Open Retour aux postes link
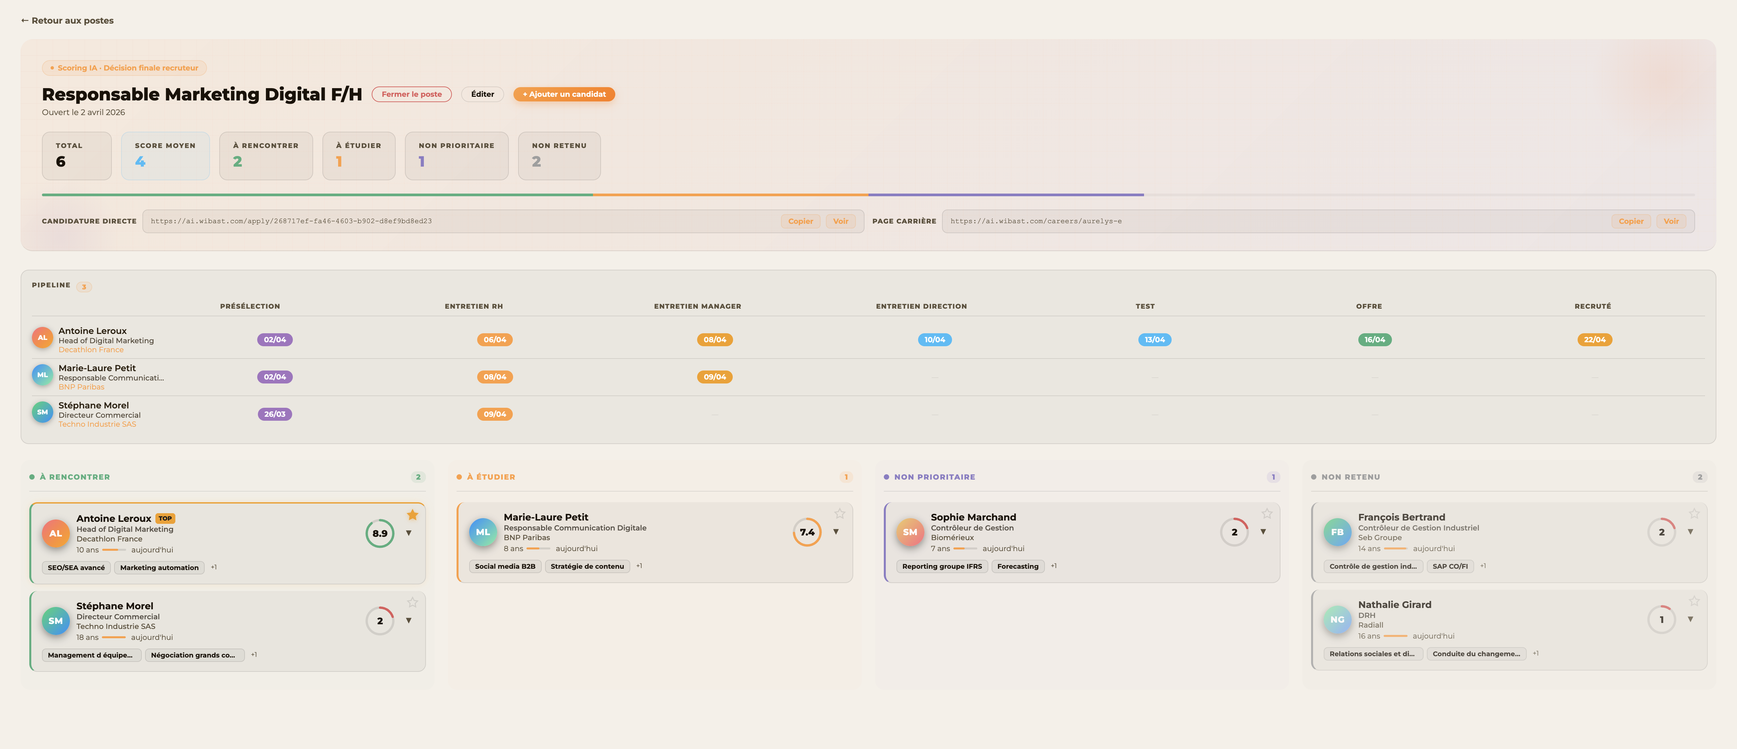This screenshot has height=749, width=1737. click(x=68, y=20)
